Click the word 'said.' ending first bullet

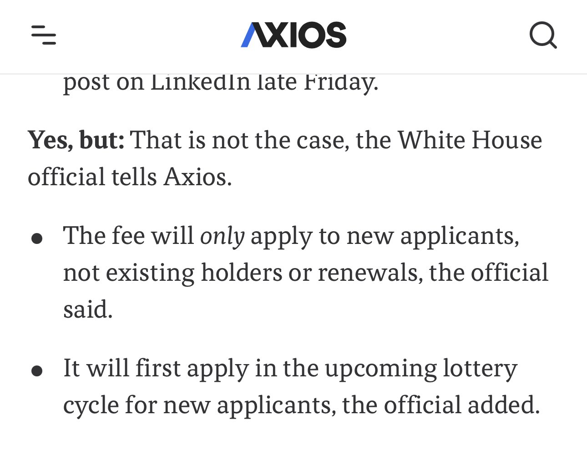click(88, 309)
